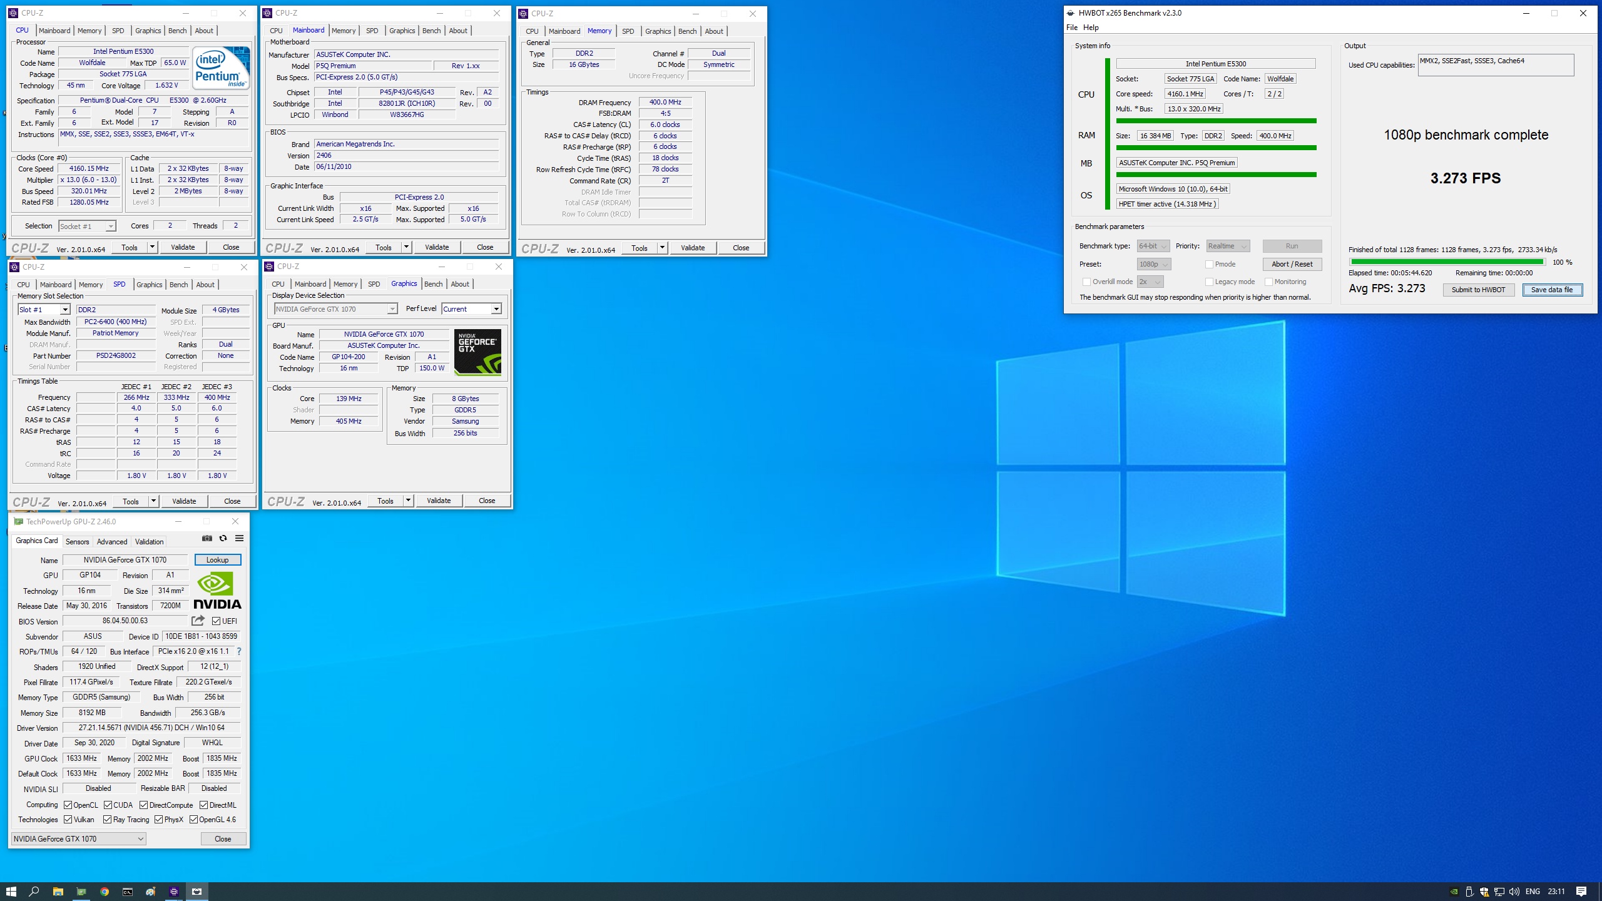This screenshot has height=901, width=1602.
Task: Click the GPU-Z BIOS Version field
Action: click(125, 621)
